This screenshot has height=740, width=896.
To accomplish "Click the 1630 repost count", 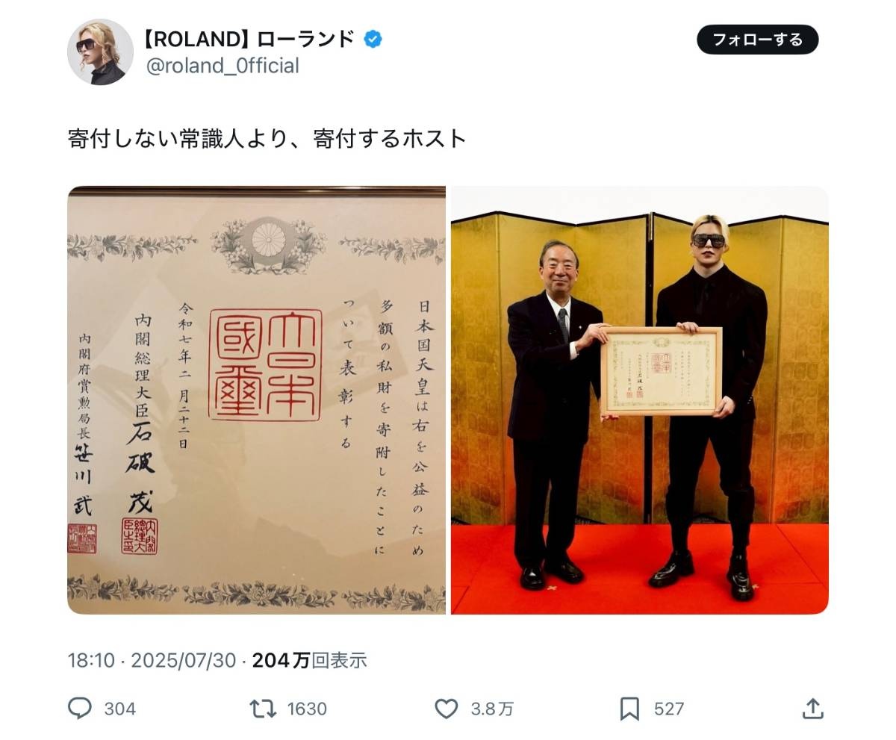I will tap(307, 709).
